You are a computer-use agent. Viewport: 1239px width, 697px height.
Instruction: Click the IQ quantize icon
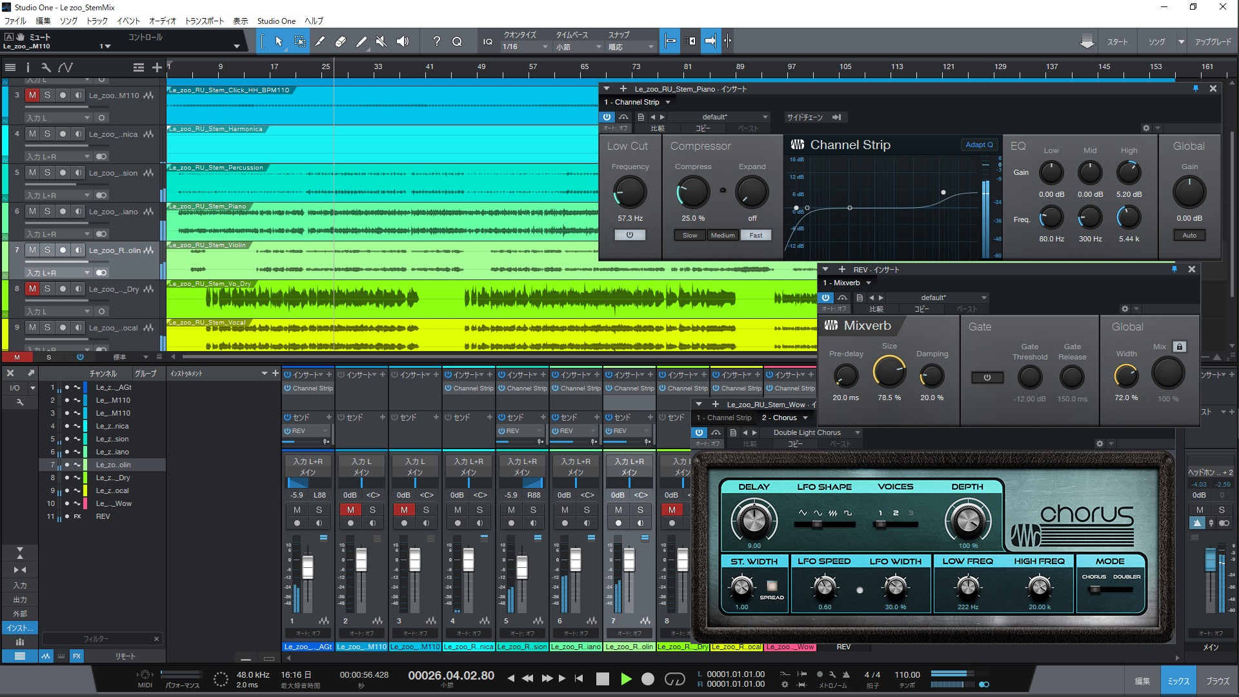(488, 41)
